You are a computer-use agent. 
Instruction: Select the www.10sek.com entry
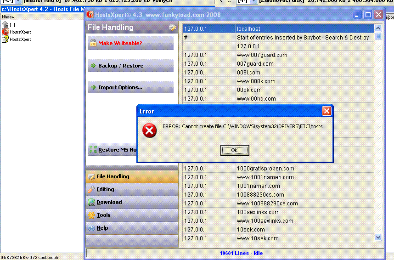click(278, 238)
